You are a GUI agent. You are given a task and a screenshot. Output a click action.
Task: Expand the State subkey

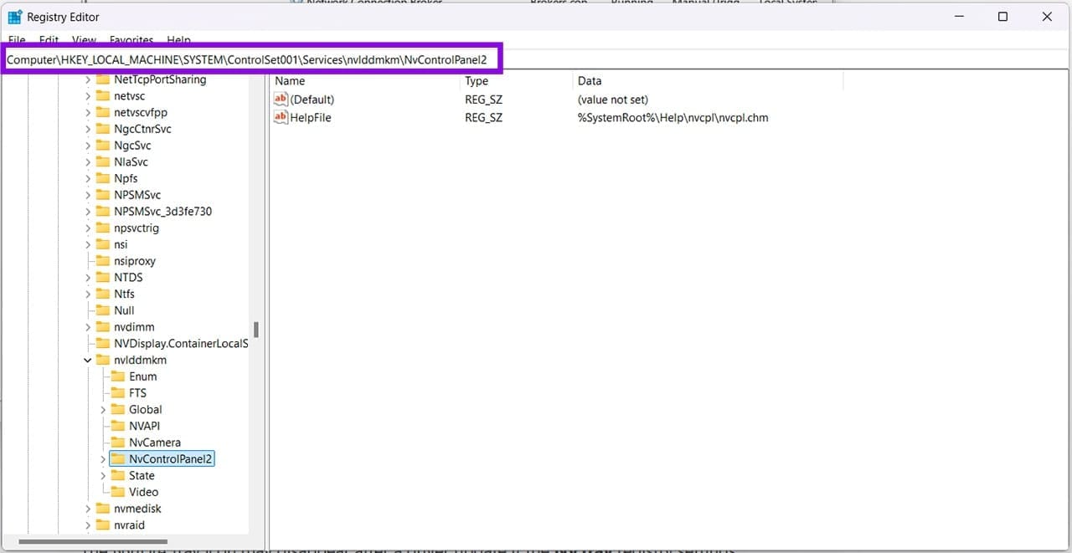point(103,476)
